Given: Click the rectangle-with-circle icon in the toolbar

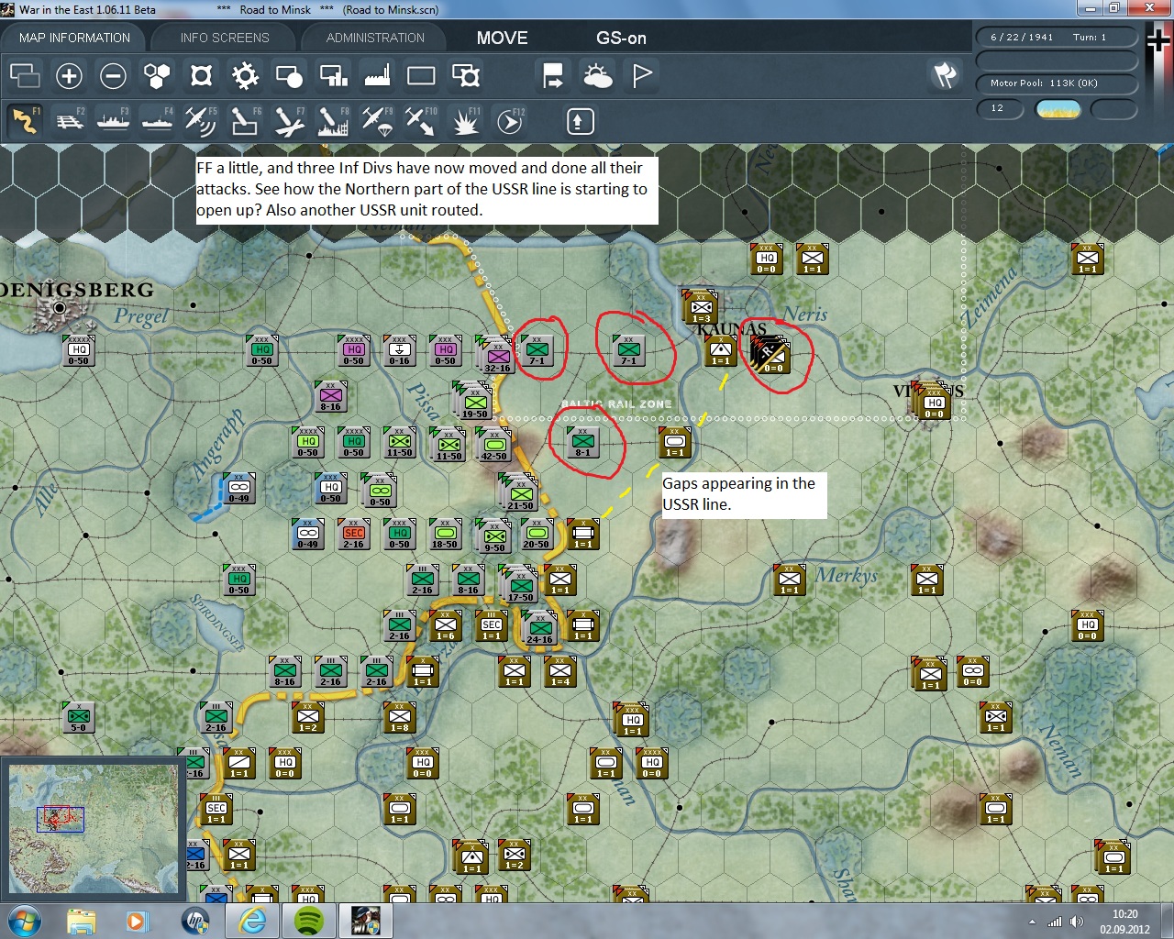Looking at the screenshot, I should coord(289,75).
